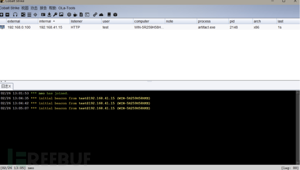This screenshot has width=300, height=170.
Task: View keystrokes via key icon
Action: (55, 14)
